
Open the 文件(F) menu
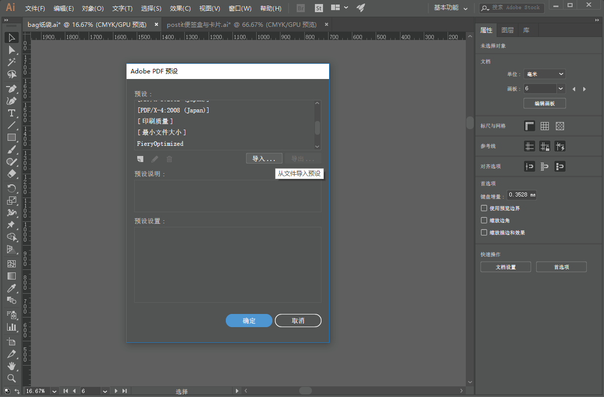pos(35,8)
